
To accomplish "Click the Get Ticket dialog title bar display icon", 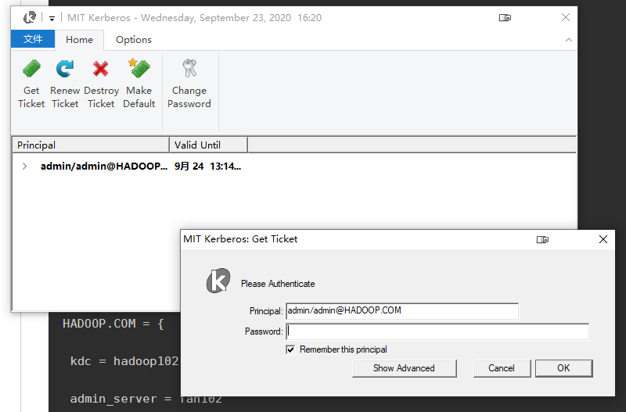I will tap(542, 239).
